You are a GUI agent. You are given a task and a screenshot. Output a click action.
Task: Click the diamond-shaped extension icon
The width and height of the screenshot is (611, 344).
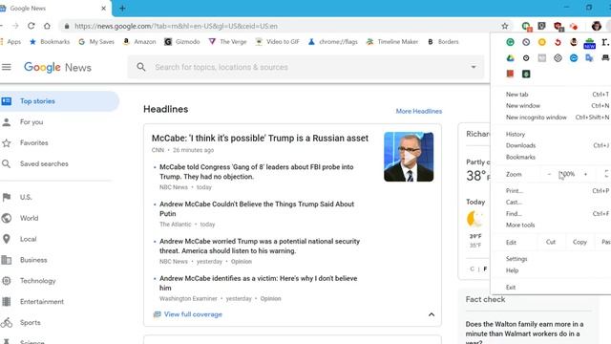[x=558, y=58]
